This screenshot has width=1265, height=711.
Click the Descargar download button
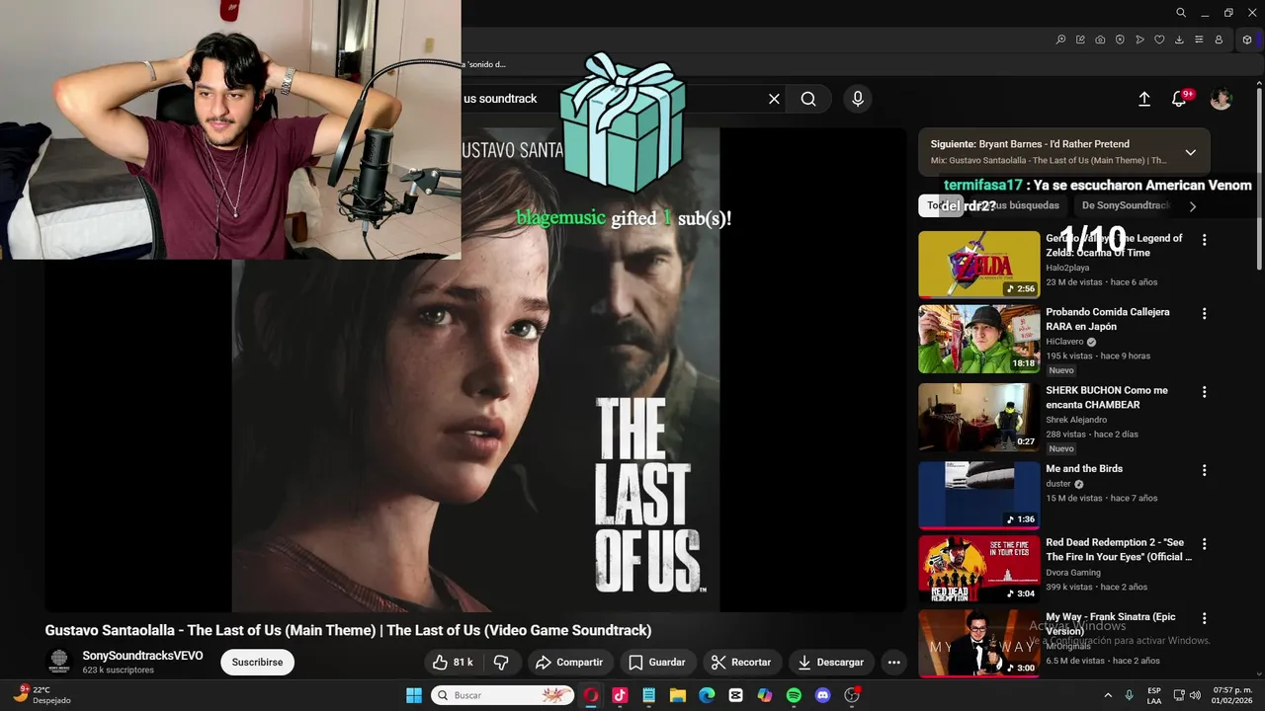pos(831,663)
